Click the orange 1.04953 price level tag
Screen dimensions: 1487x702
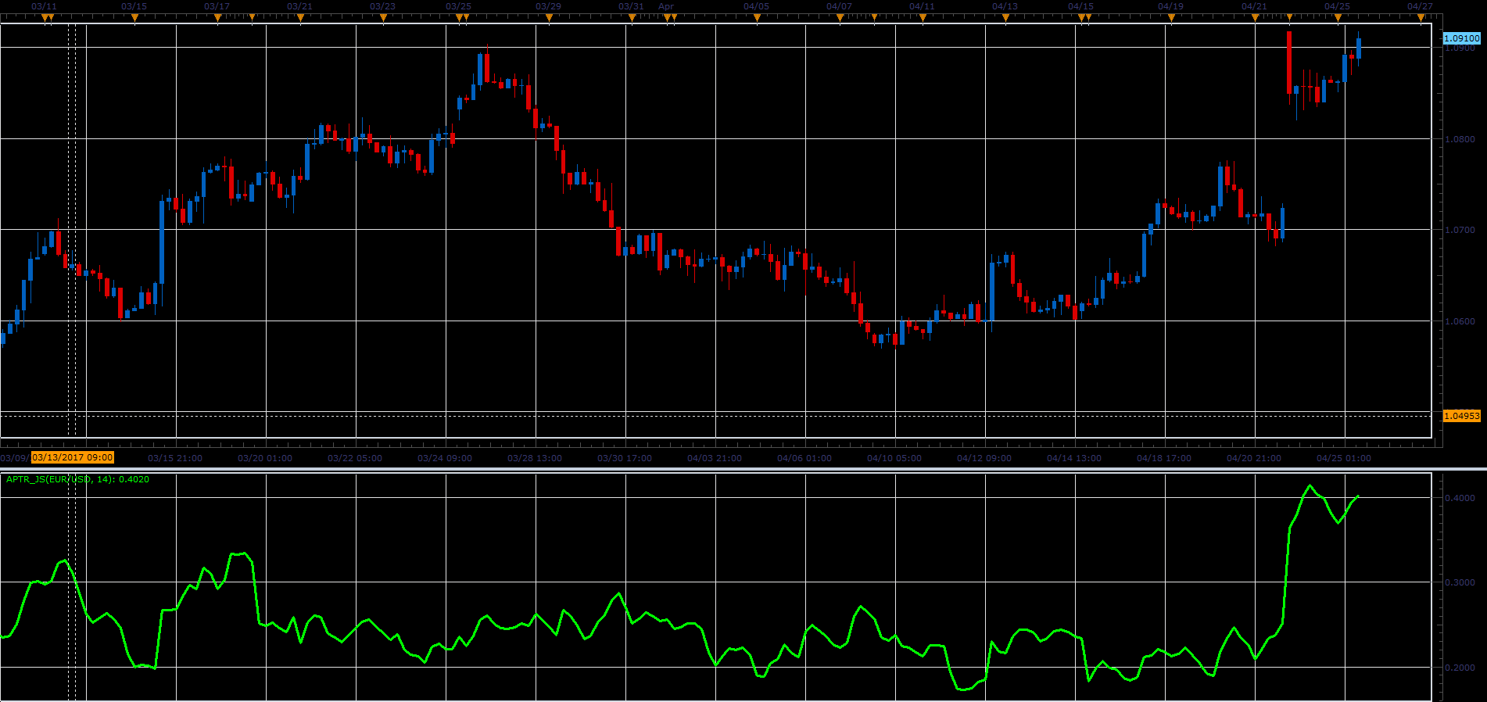tap(1461, 416)
